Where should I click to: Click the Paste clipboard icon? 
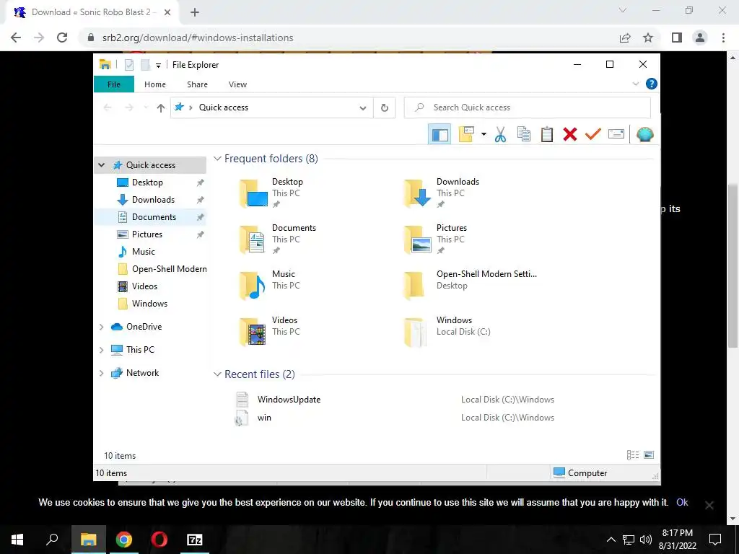547,135
